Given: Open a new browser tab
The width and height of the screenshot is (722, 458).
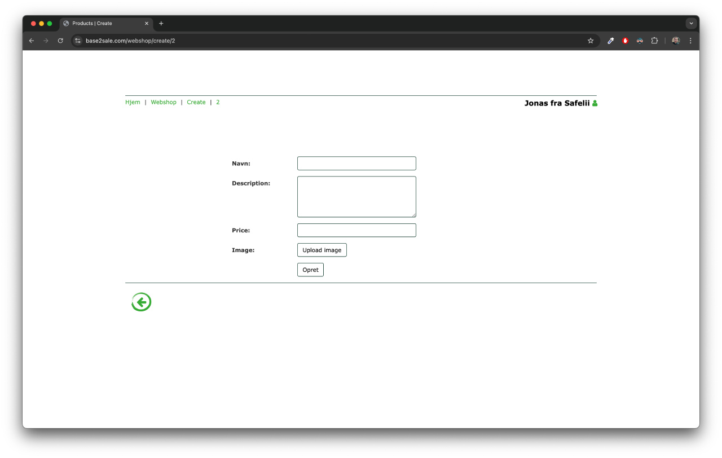Looking at the screenshot, I should (161, 24).
